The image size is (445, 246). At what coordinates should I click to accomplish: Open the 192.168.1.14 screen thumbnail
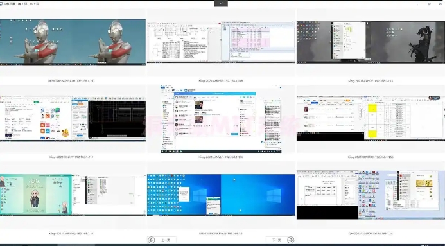coord(371,195)
